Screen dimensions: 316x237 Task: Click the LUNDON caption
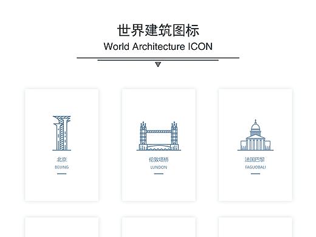(159, 167)
